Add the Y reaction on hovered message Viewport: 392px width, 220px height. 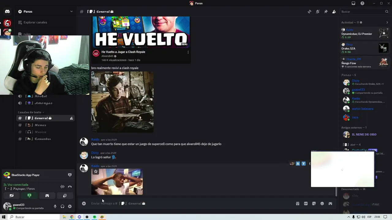[303, 164]
